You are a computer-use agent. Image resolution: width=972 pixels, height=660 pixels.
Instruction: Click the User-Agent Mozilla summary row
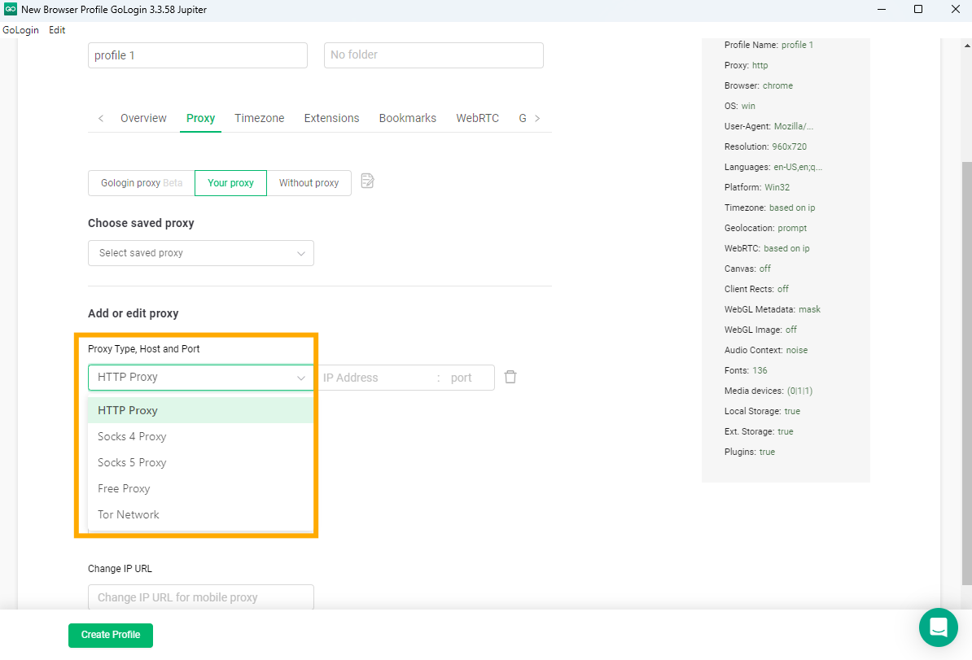tap(768, 126)
